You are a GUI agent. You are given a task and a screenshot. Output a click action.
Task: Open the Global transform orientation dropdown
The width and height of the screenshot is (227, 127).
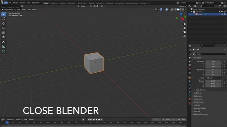click(83, 6)
